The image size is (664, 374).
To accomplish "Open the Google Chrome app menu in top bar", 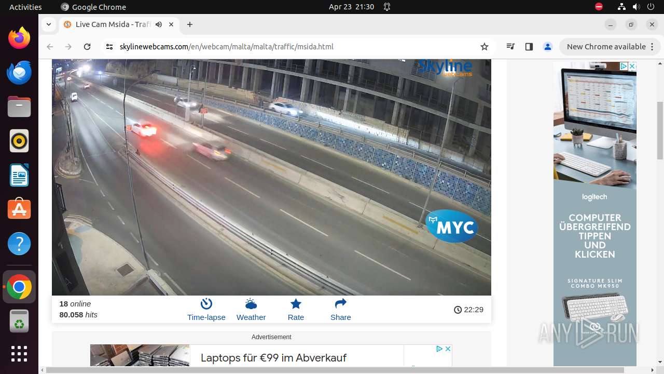I will point(93,7).
